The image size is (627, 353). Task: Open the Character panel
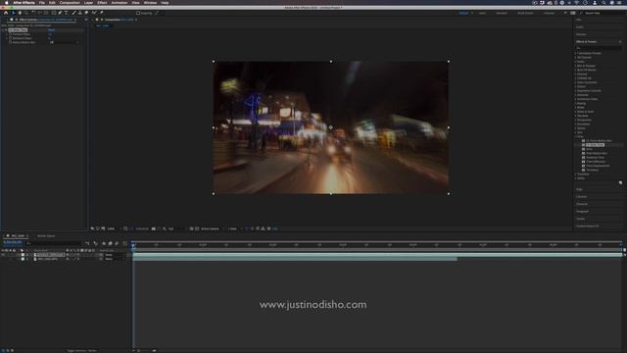click(x=582, y=204)
